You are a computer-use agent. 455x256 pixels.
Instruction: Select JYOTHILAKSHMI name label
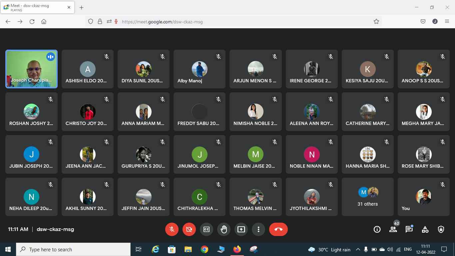click(x=311, y=209)
